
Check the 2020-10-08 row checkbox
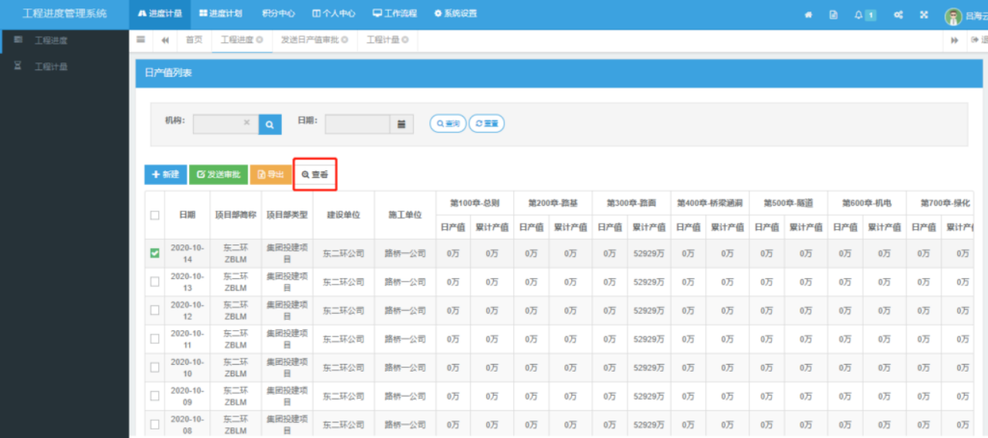tap(154, 424)
